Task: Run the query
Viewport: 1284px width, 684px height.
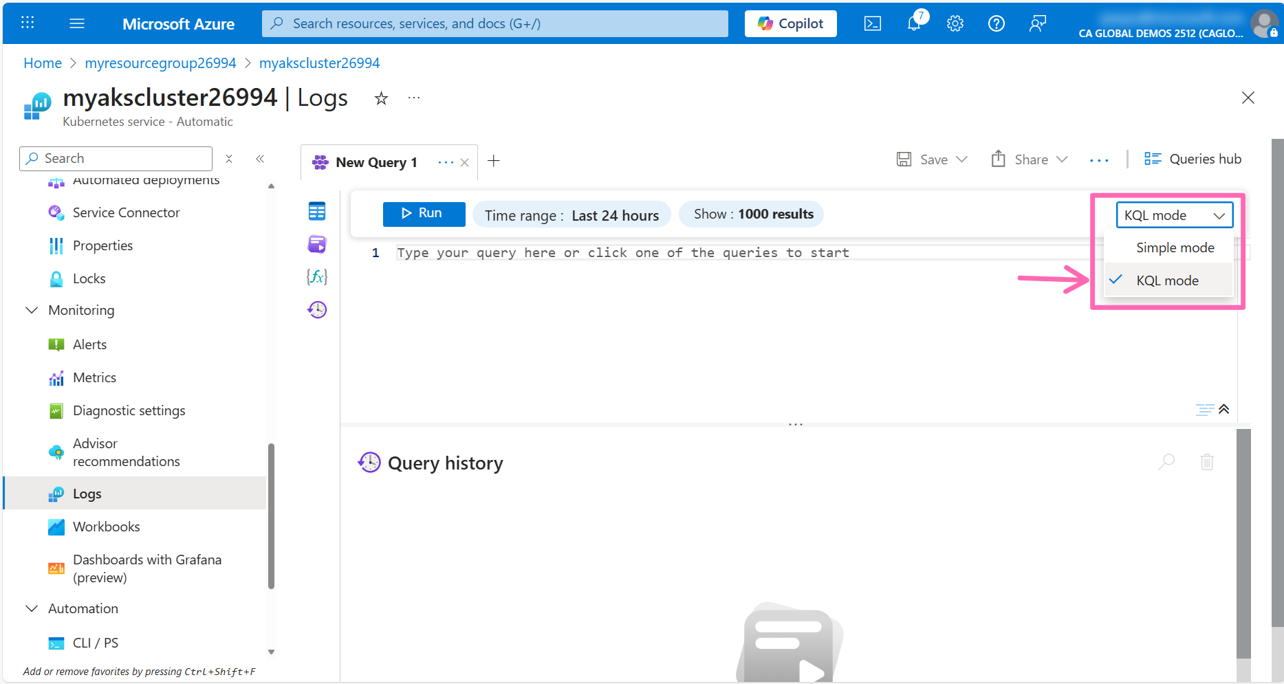Action: (x=424, y=214)
